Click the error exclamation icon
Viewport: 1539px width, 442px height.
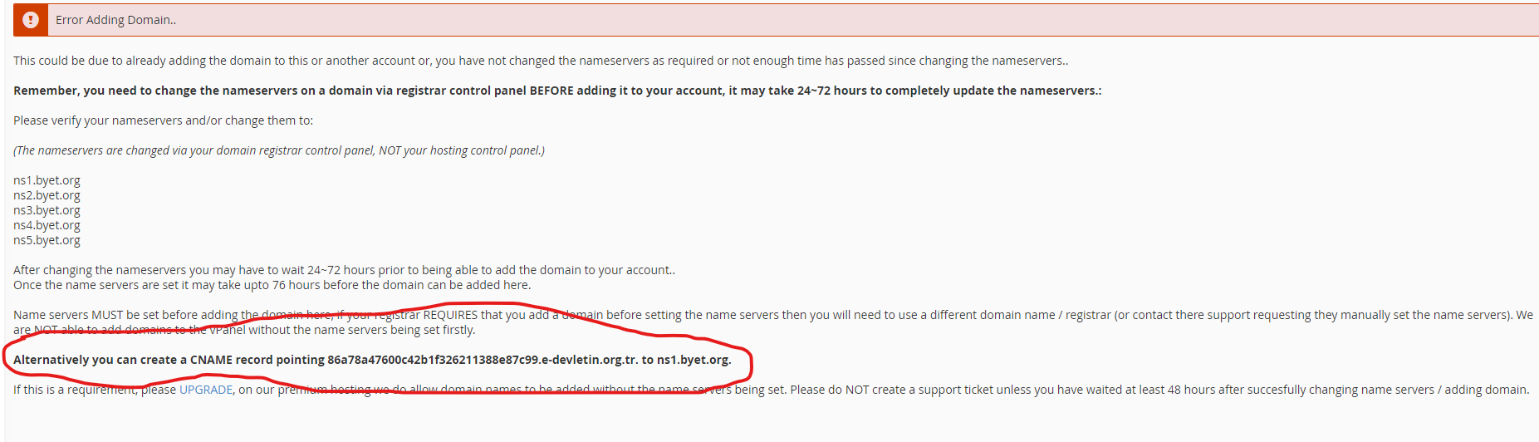(x=31, y=20)
